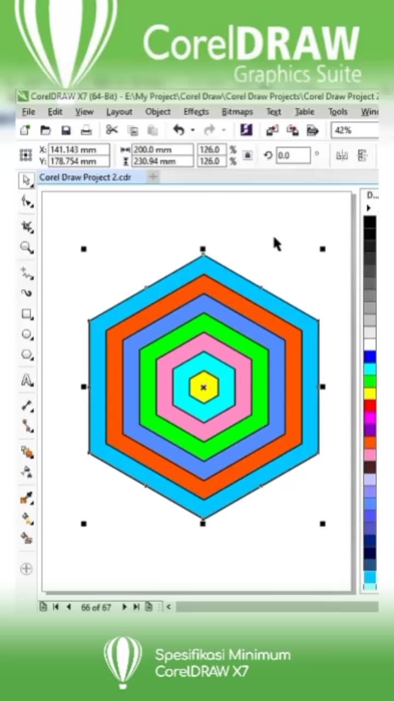The height and width of the screenshot is (701, 394).
Task: Open the View menu
Action: click(x=84, y=112)
